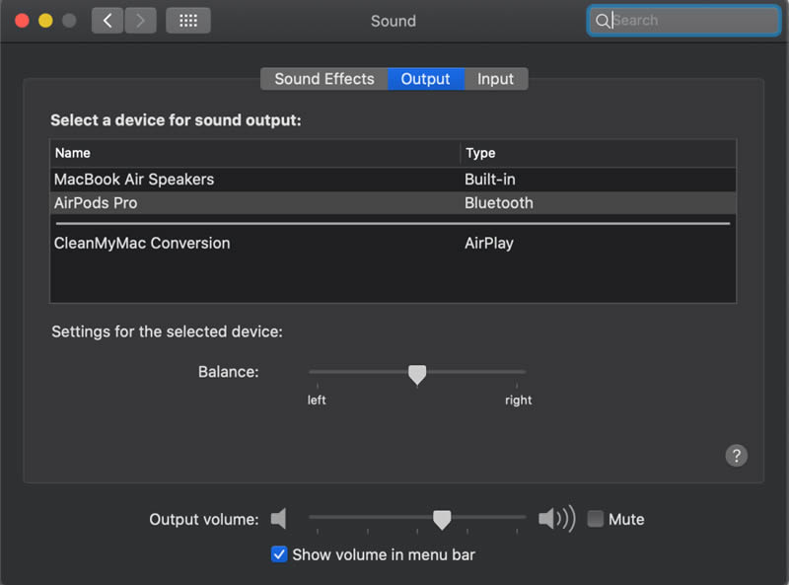Image resolution: width=789 pixels, height=585 pixels.
Task: Click the Type column header
Action: point(599,153)
